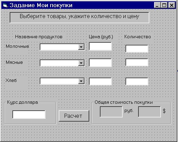178x142 pixels.
Task: Click the Молочные quantity input field
Action: 137,48
